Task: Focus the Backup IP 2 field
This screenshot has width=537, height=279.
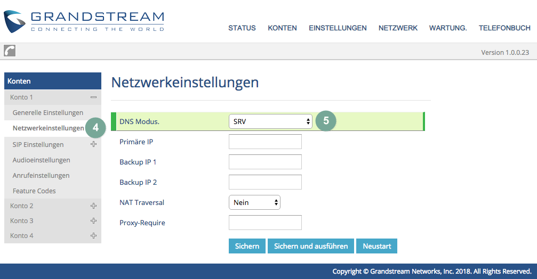Action: point(265,182)
